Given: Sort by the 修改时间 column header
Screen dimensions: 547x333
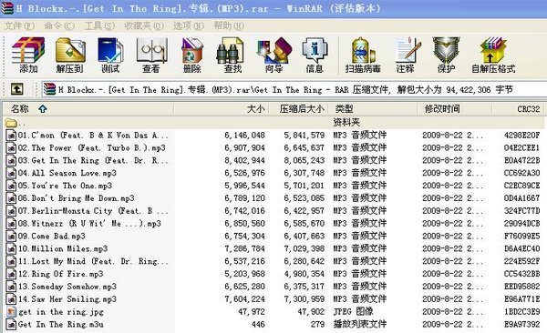Looking at the screenshot, I should [x=455, y=109].
